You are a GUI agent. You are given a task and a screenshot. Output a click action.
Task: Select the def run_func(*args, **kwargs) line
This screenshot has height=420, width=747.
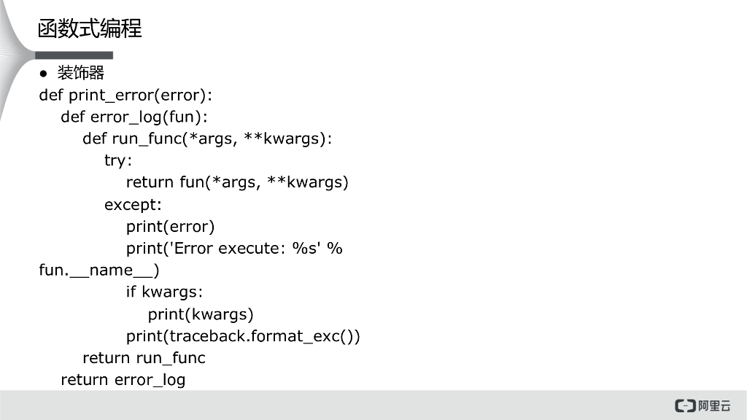(207, 139)
